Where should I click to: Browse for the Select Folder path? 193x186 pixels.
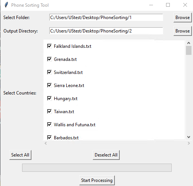coord(183,18)
